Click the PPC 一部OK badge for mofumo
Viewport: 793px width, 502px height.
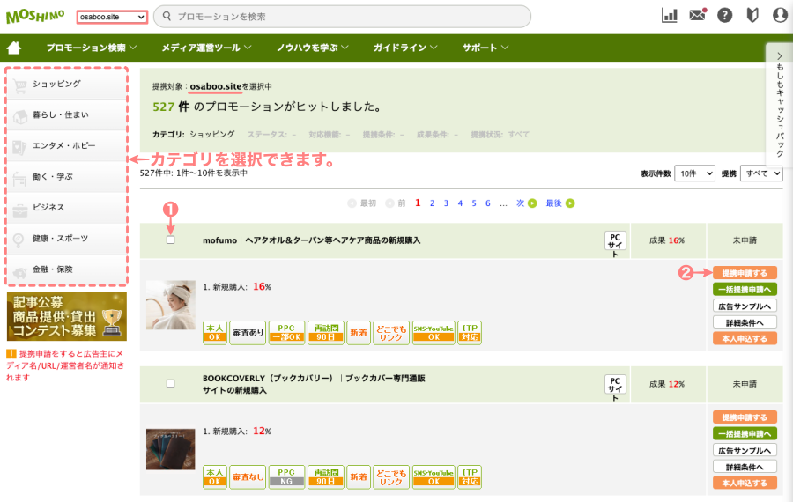[x=286, y=333]
